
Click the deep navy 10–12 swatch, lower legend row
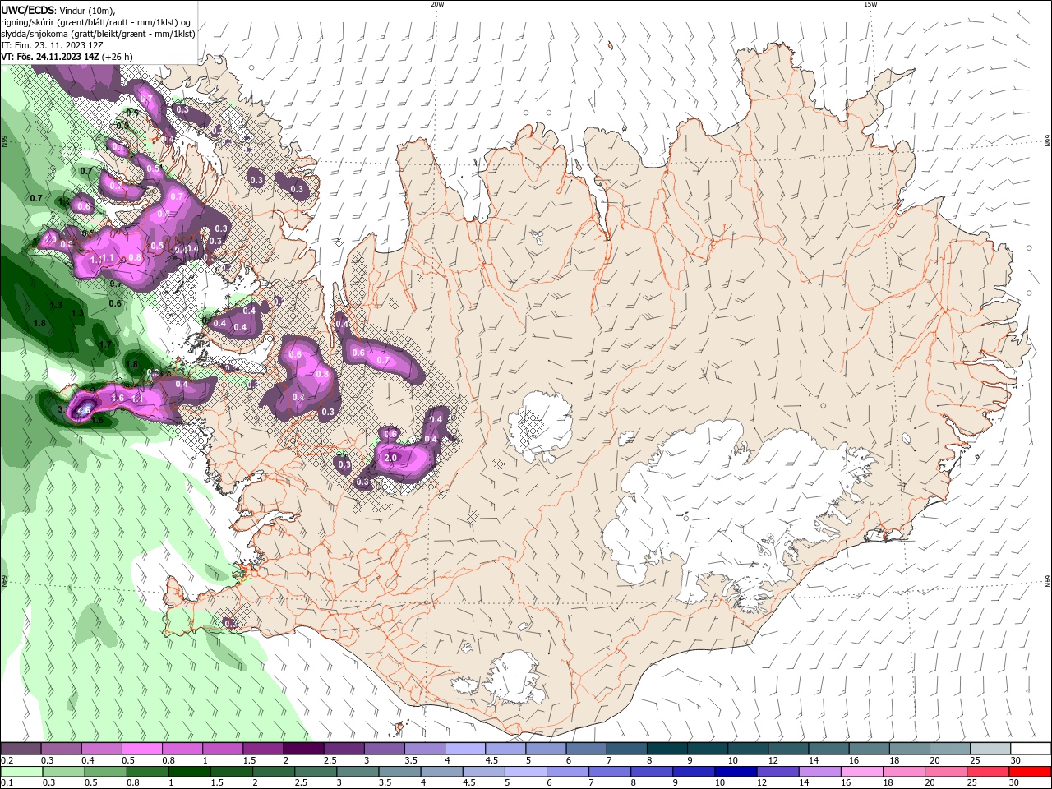coord(736,772)
